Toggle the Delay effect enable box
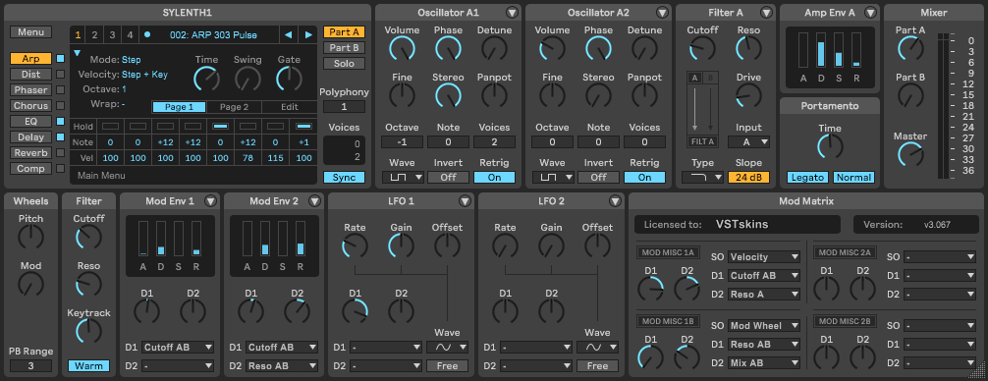 click(x=61, y=136)
